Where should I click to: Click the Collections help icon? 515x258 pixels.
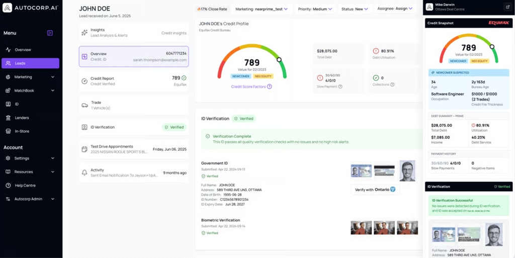[x=392, y=84]
